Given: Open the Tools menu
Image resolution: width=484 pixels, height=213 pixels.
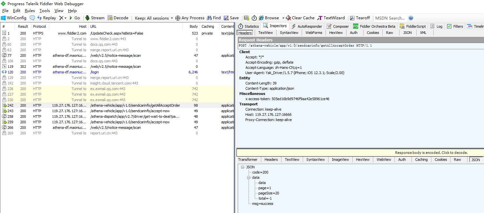Looking at the screenshot, I should coord(45,11).
